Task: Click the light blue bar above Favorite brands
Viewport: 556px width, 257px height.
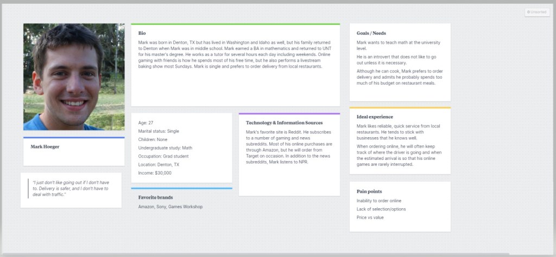Action: pos(181,189)
